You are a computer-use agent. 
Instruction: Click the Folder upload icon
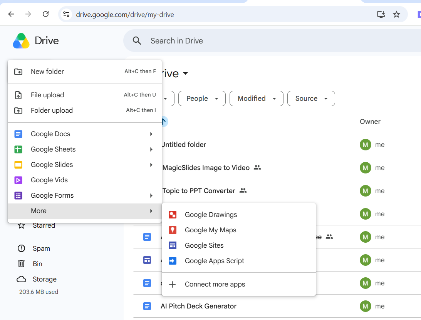18,110
